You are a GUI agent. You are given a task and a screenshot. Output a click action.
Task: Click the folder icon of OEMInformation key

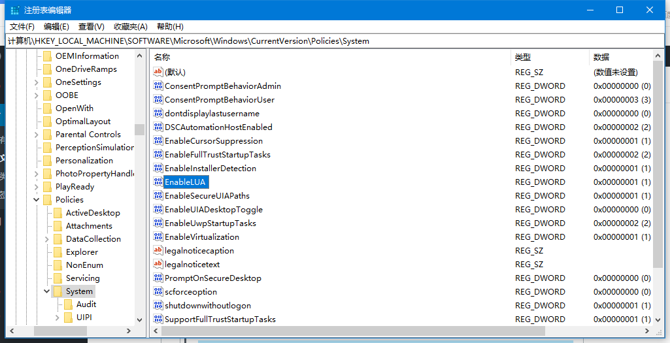[48, 56]
